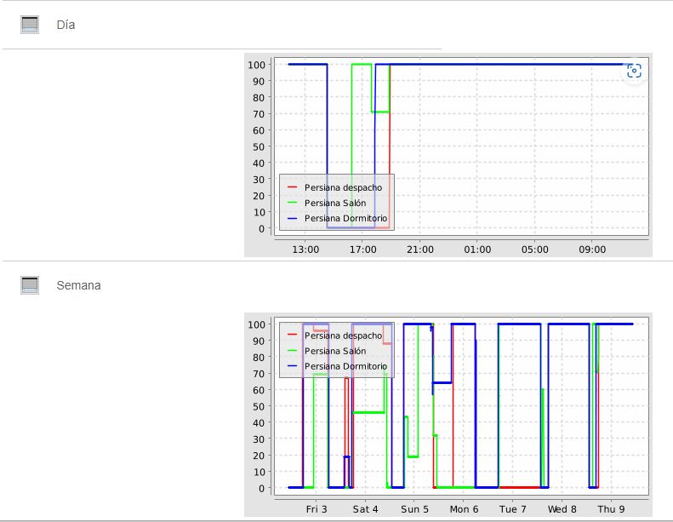Click the Wed 8 axis label
This screenshot has height=522, width=673.
pos(562,509)
